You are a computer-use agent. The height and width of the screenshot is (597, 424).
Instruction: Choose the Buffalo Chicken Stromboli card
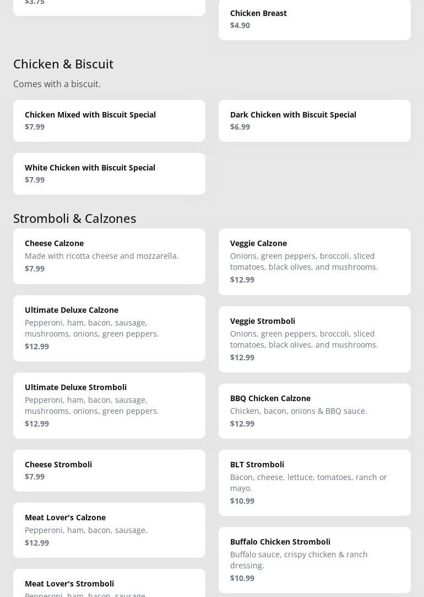314,559
